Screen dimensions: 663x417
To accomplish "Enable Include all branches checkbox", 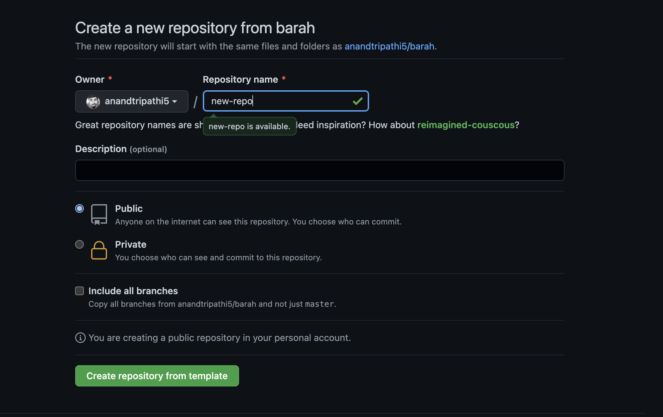I will point(79,291).
